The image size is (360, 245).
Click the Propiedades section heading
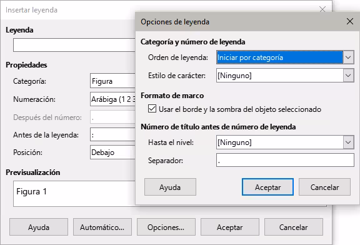tap(26, 65)
